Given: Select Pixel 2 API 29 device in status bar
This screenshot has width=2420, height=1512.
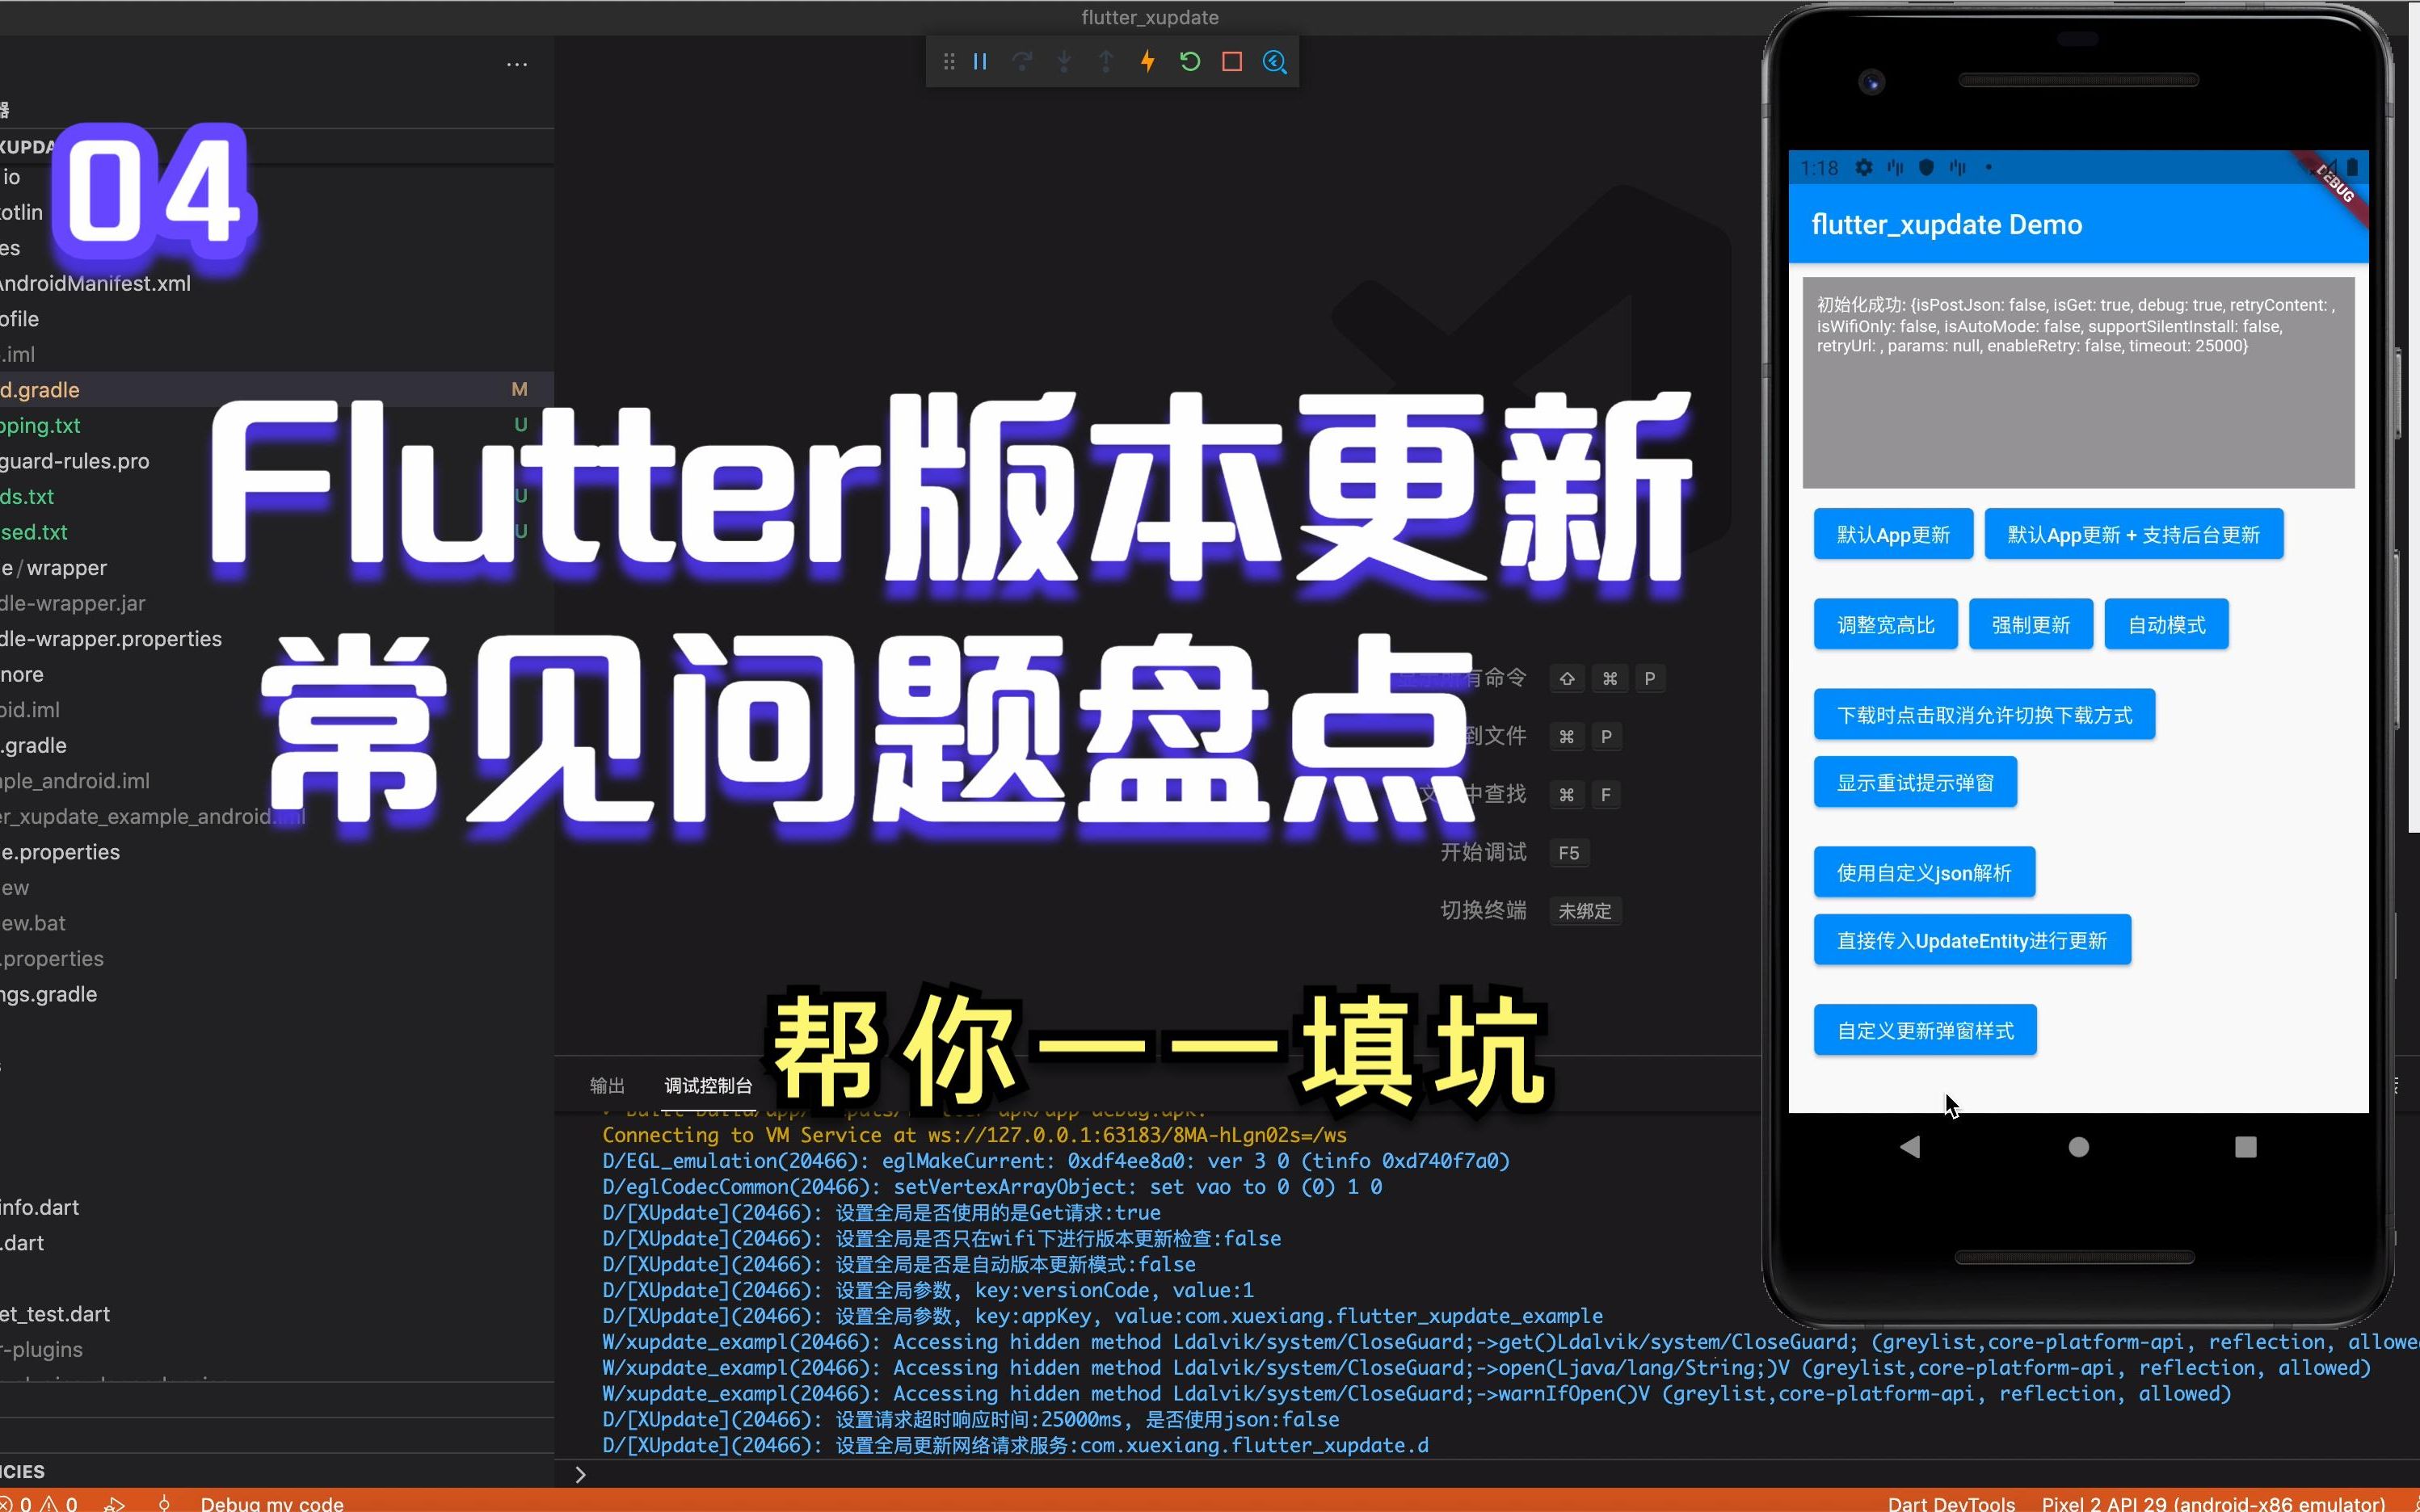Looking at the screenshot, I should click(2213, 1503).
